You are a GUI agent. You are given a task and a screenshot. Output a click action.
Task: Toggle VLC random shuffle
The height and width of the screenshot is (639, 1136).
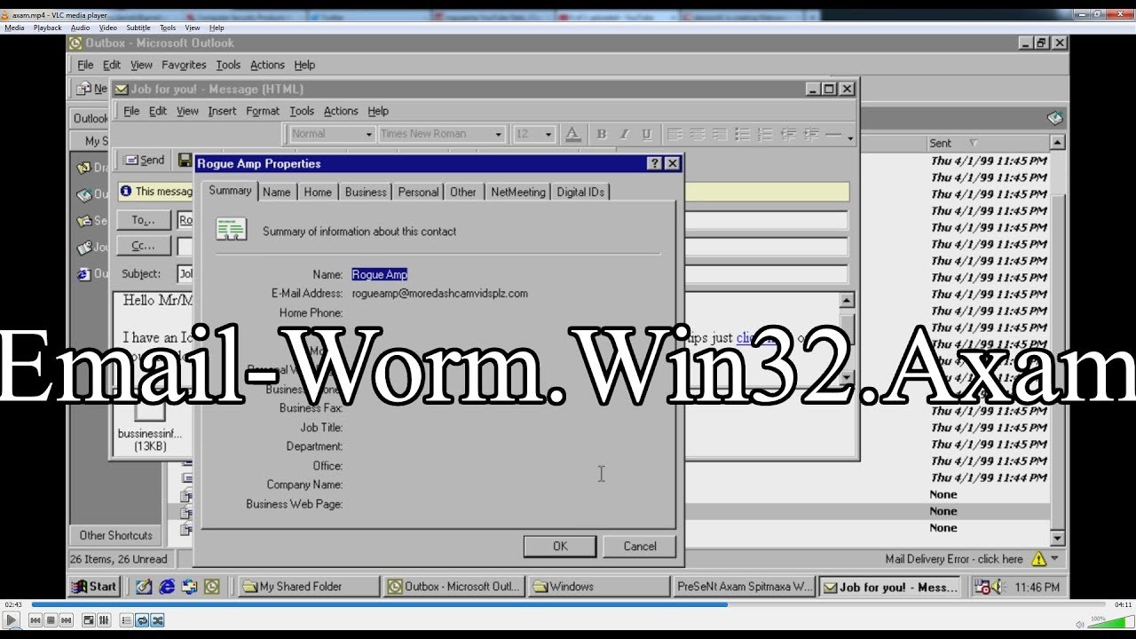pos(157,620)
